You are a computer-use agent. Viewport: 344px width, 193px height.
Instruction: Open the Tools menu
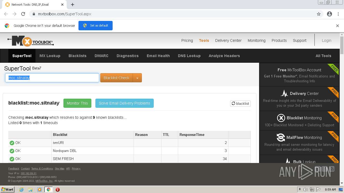click(204, 40)
